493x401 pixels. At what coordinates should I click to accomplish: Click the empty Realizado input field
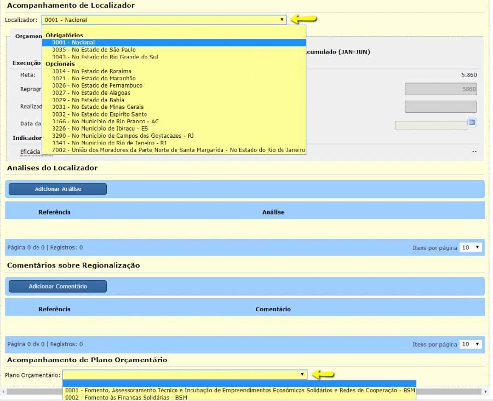441,107
